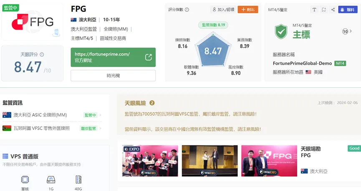Click the 監管資訊 section heading
Screen dimensions: 361x191
click(13, 103)
